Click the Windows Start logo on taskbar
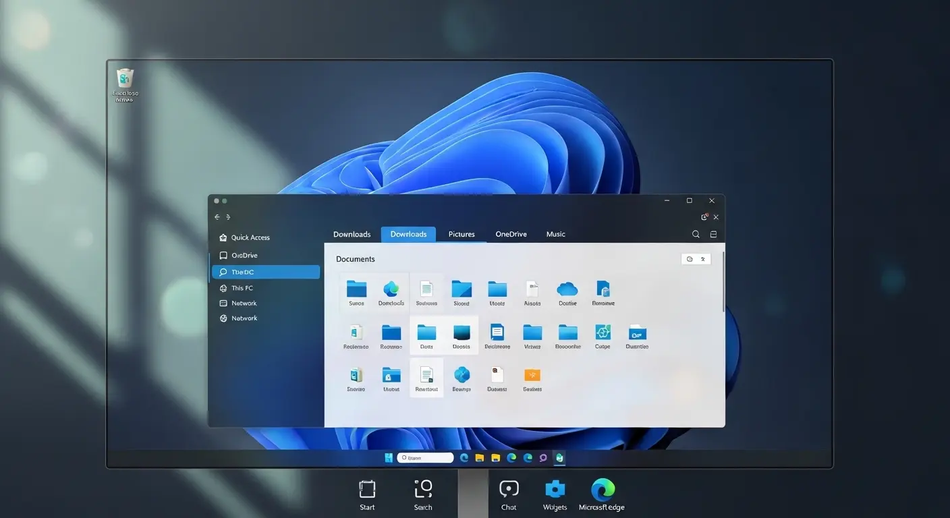The height and width of the screenshot is (518, 950). coord(389,458)
